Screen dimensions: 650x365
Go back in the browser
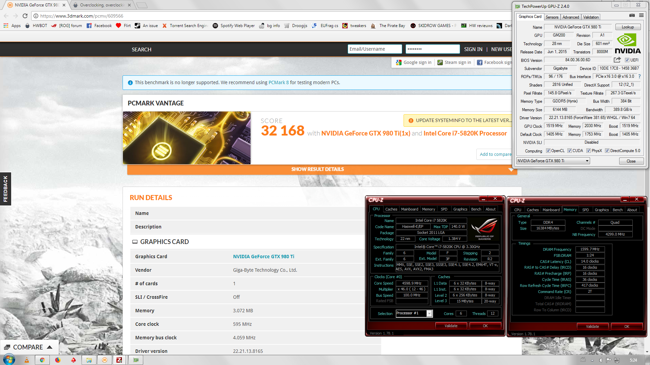coord(6,16)
